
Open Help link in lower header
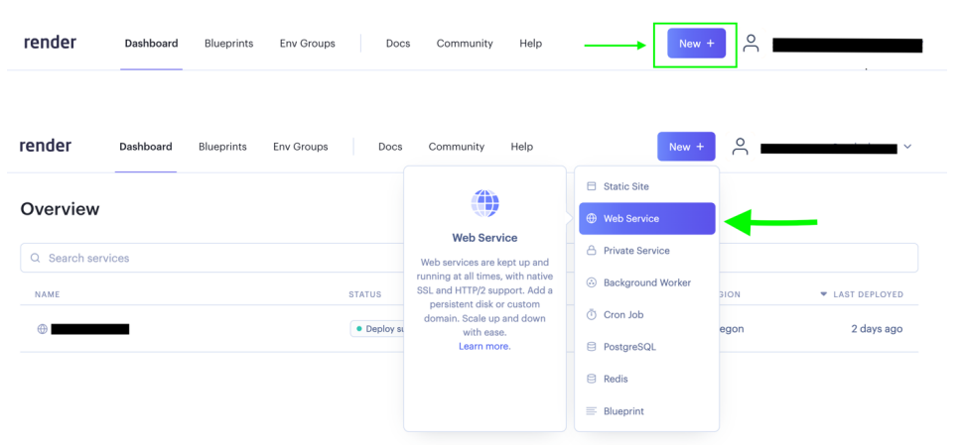click(x=521, y=147)
